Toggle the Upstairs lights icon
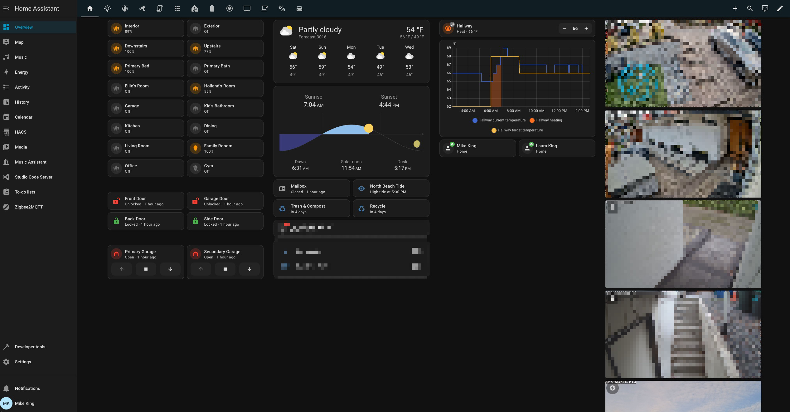Image resolution: width=790 pixels, height=412 pixels. point(195,48)
